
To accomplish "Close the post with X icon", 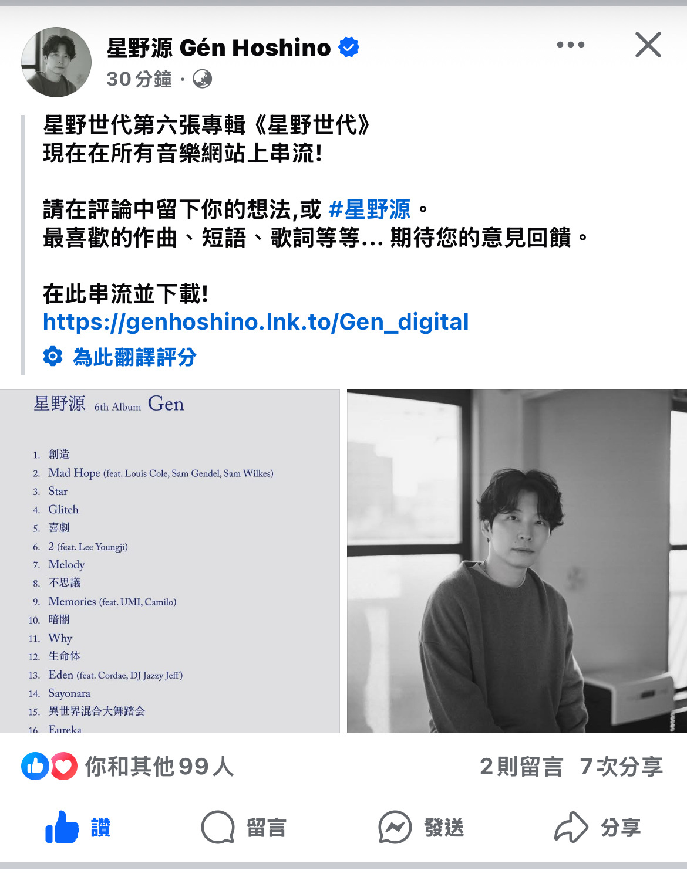I will point(648,45).
